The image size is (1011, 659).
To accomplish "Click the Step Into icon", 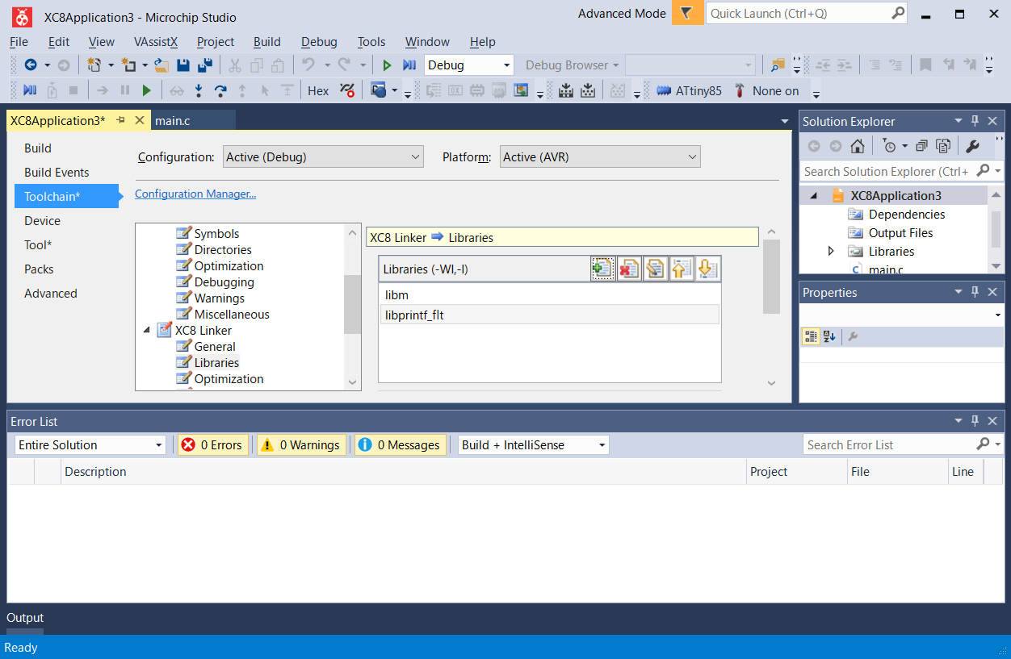I will [x=199, y=90].
